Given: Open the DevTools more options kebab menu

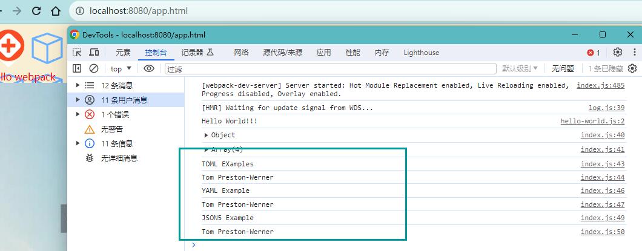Looking at the screenshot, I should coord(635,53).
